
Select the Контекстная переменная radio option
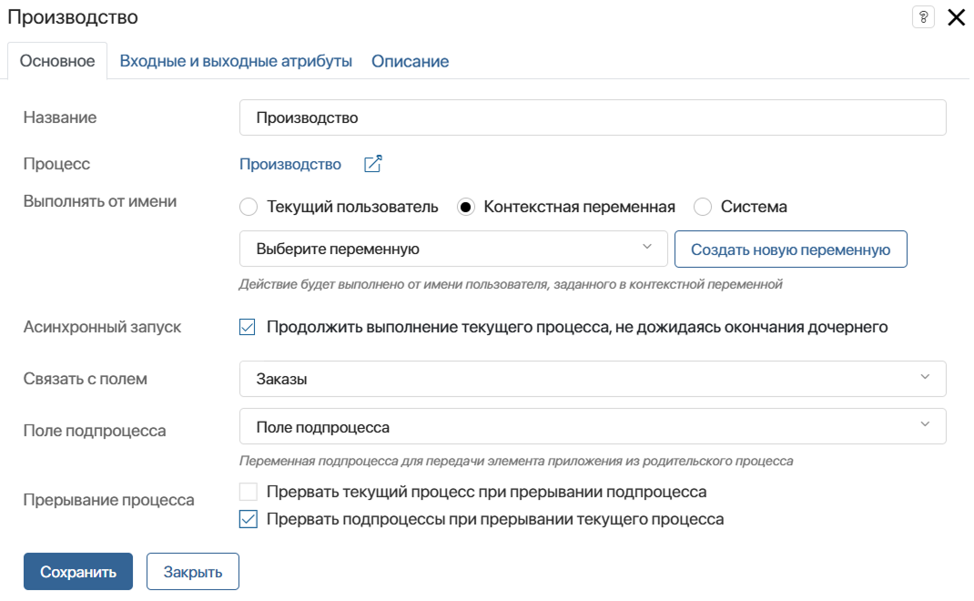pos(466,207)
